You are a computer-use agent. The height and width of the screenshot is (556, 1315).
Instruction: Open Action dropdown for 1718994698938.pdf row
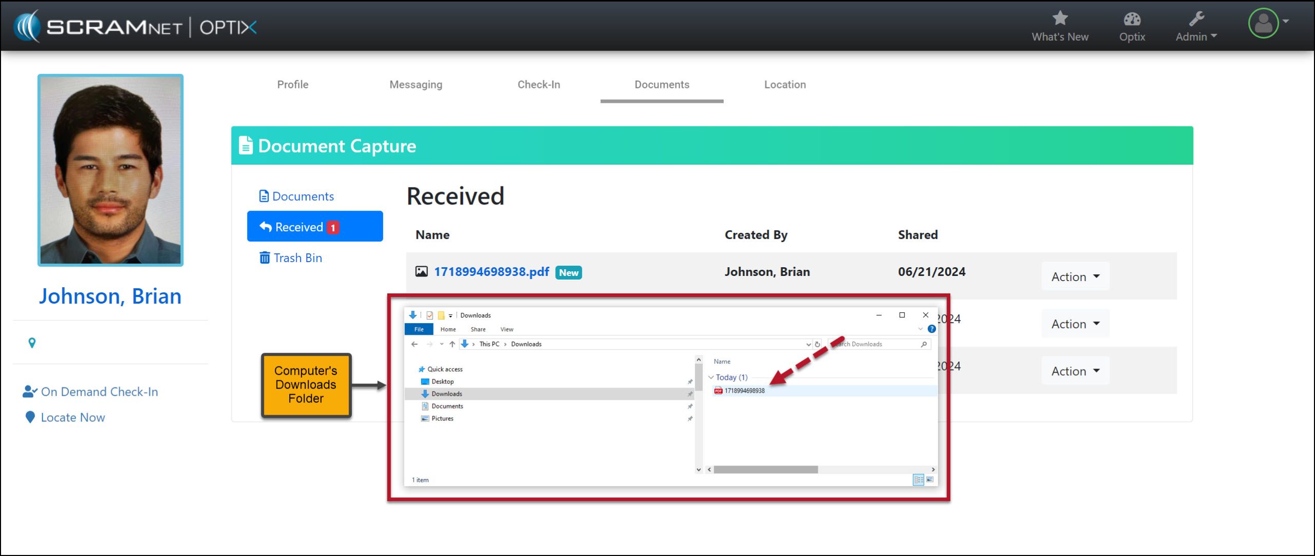coord(1075,276)
